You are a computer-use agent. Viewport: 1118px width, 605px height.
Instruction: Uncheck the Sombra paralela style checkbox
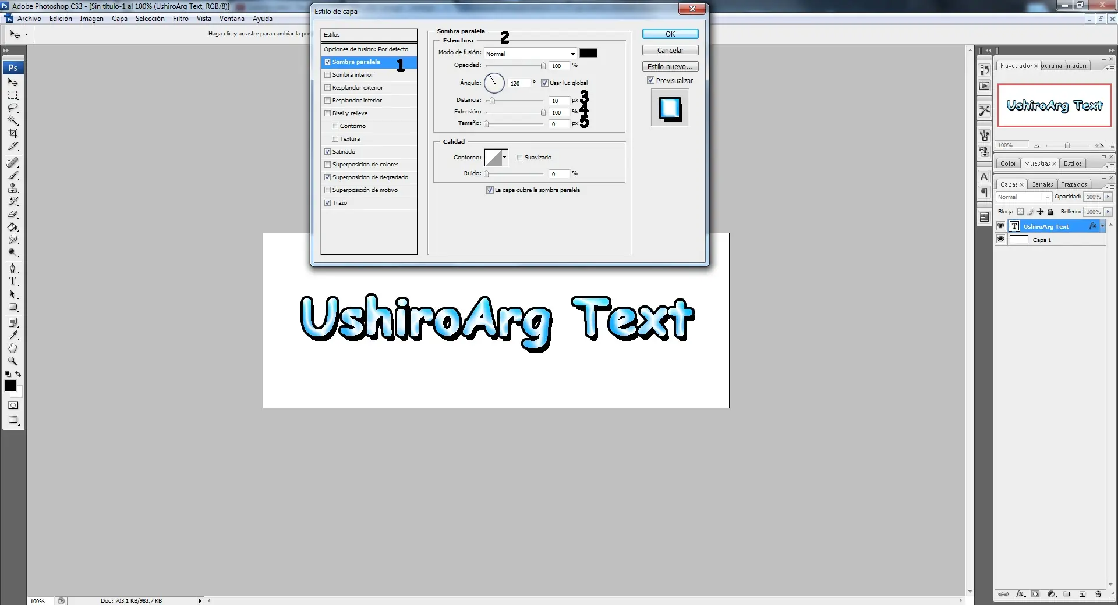pos(328,62)
